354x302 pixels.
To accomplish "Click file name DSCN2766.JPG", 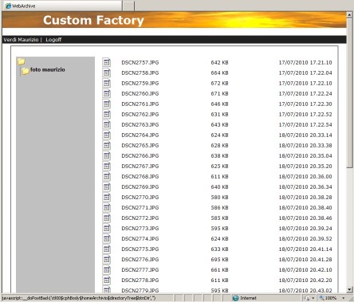I will click(x=140, y=156).
